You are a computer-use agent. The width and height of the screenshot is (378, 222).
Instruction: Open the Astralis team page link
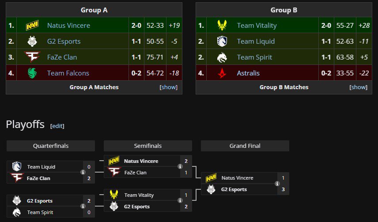[248, 73]
